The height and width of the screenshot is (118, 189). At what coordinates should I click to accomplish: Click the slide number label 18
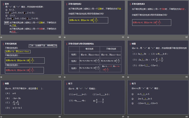(186, 116)
